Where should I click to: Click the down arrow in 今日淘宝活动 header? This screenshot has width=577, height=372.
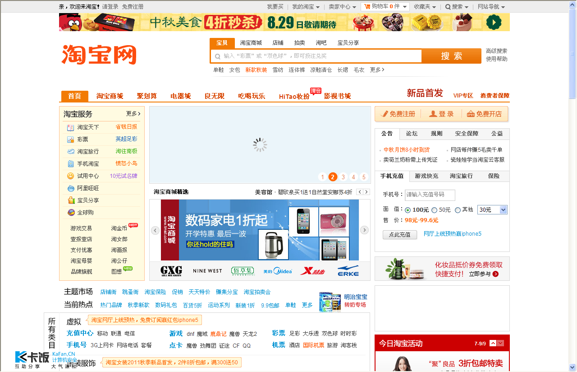500,343
